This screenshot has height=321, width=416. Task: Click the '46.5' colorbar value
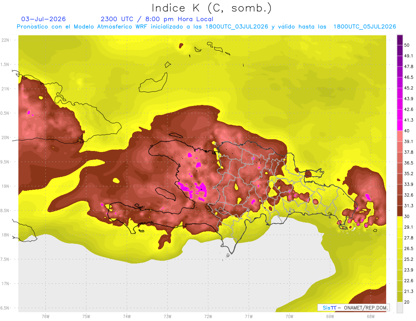tap(409, 77)
